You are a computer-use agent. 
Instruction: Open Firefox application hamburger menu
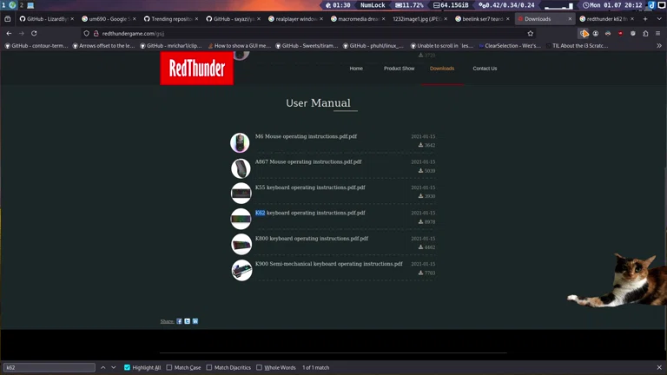click(657, 33)
